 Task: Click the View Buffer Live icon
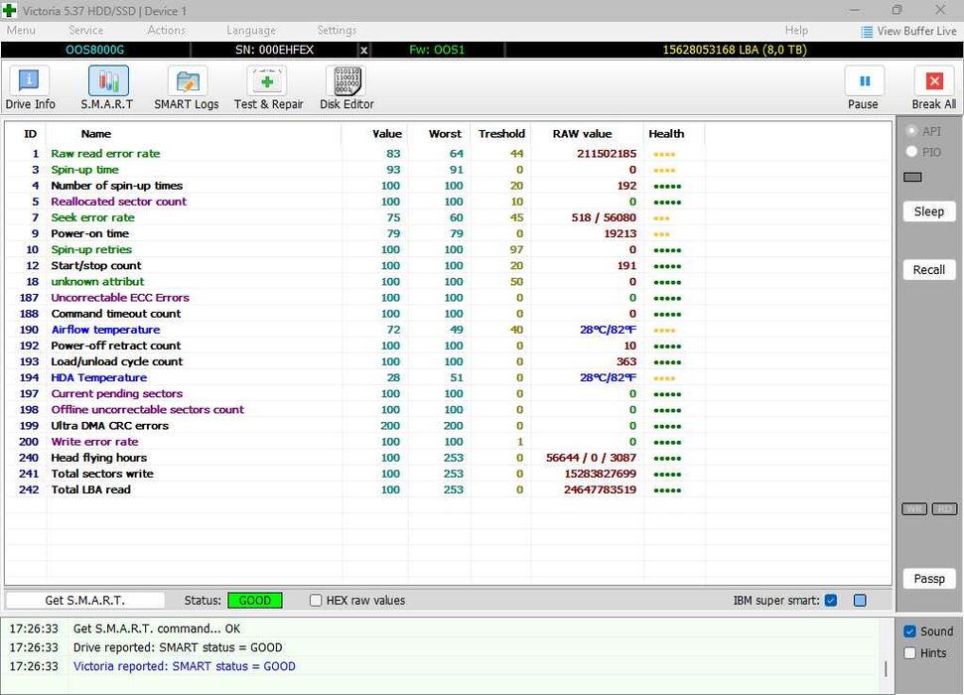click(867, 32)
